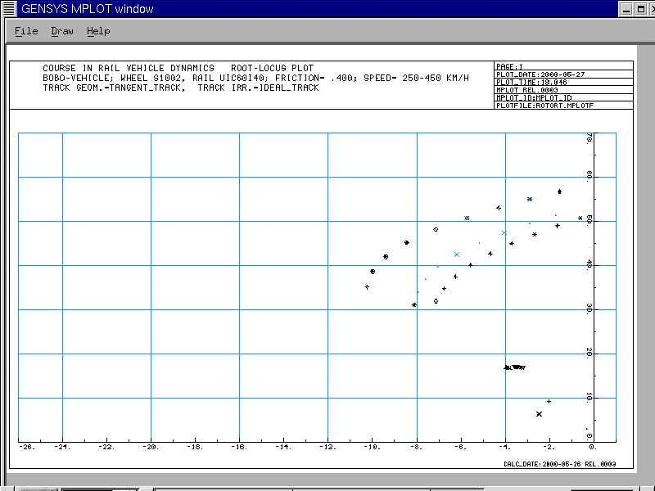Click the ROOT-LOCUS PLOT title text
Screen dimensions: 655x491
point(272,68)
